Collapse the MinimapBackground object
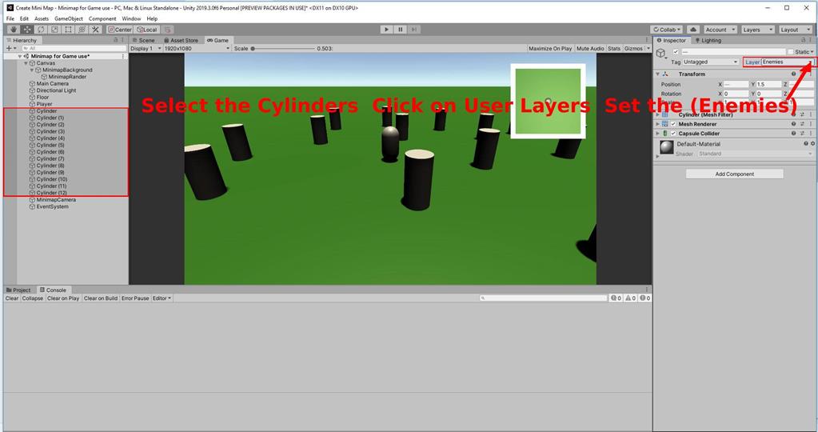This screenshot has height=432, width=818. pyautogui.click(x=32, y=70)
